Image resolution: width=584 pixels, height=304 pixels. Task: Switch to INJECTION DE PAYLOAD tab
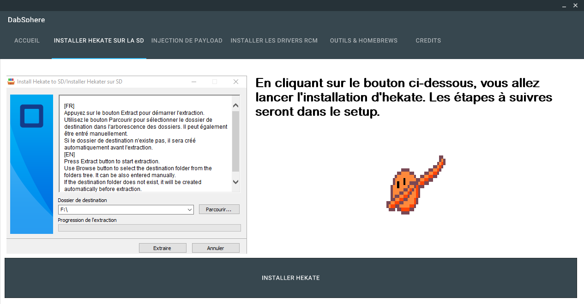point(187,41)
